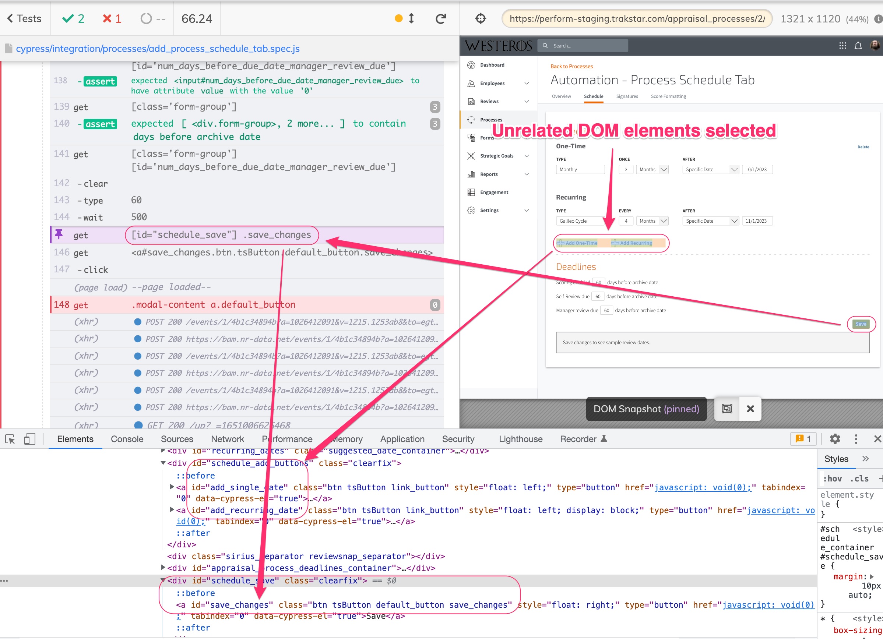Open the selector playground crosshair icon

click(481, 19)
